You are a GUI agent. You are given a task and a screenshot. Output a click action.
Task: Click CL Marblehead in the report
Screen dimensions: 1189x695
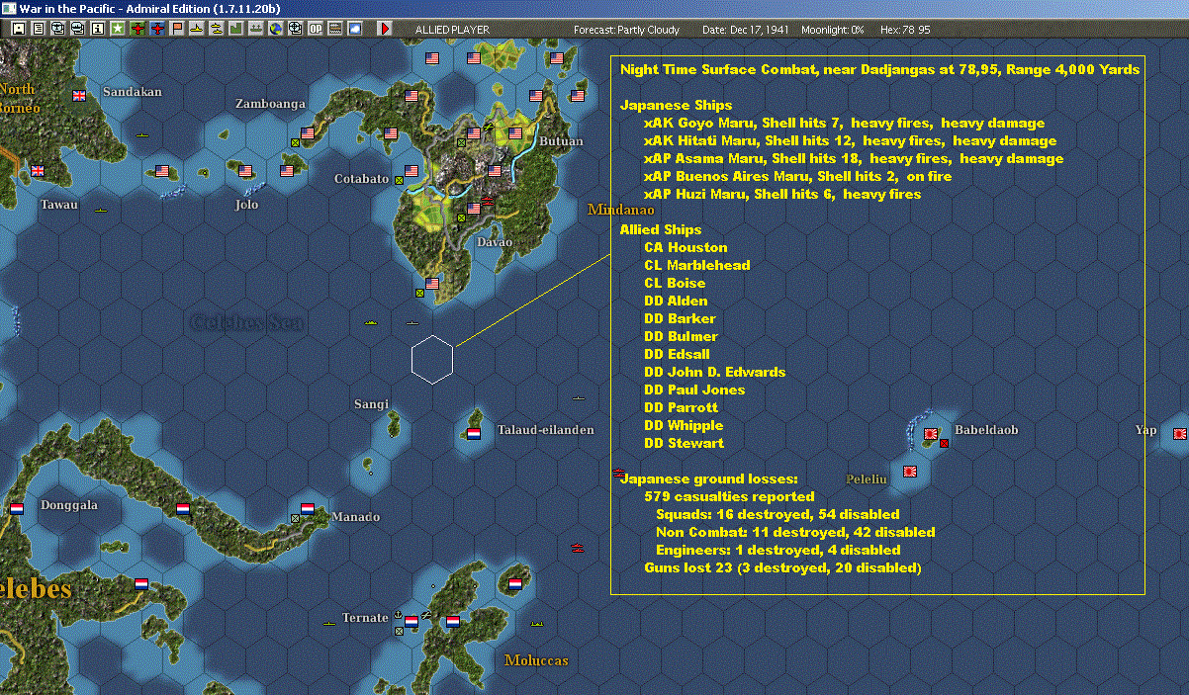click(x=697, y=266)
